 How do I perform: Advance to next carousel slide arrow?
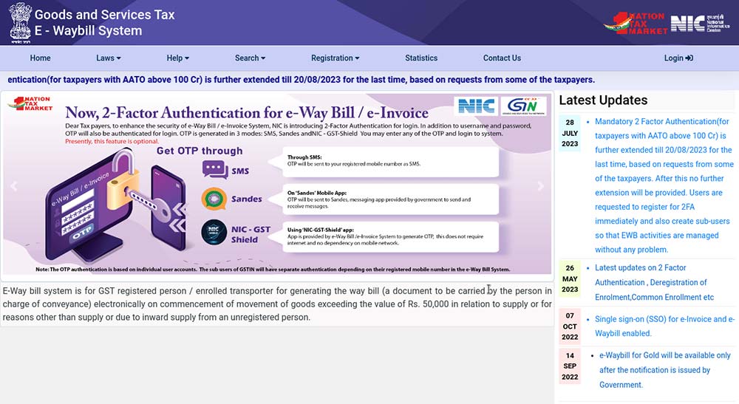[541, 186]
